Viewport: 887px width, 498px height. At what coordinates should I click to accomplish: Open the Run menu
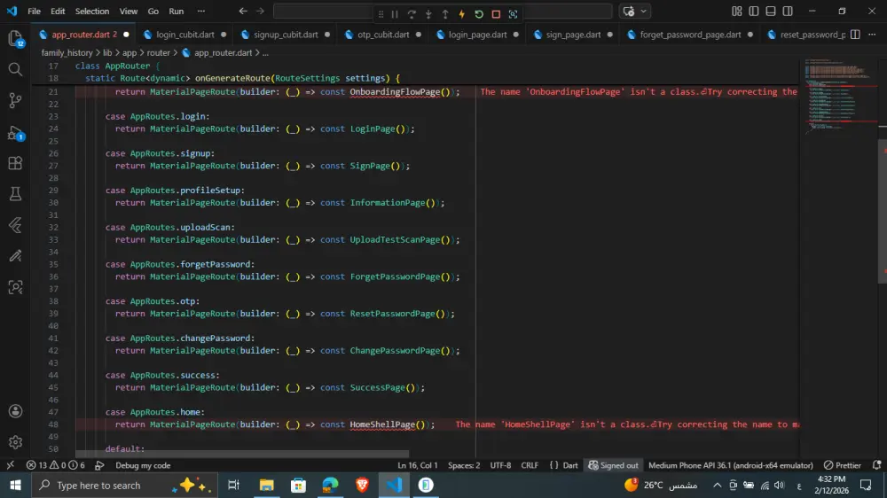[x=177, y=12]
